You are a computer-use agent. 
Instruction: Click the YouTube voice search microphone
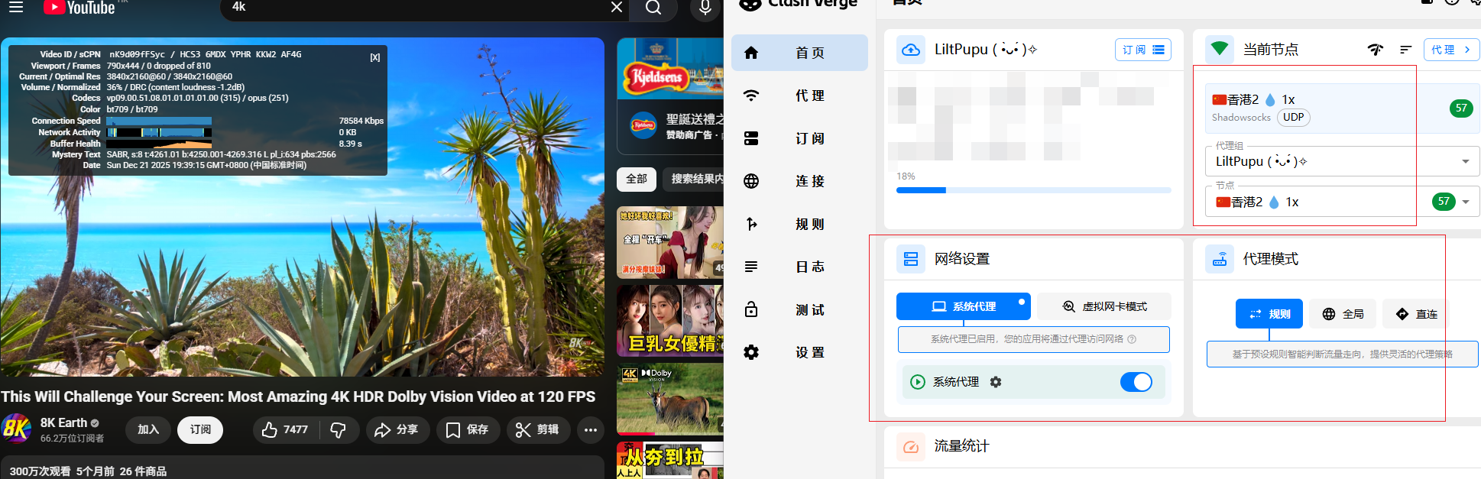point(705,8)
